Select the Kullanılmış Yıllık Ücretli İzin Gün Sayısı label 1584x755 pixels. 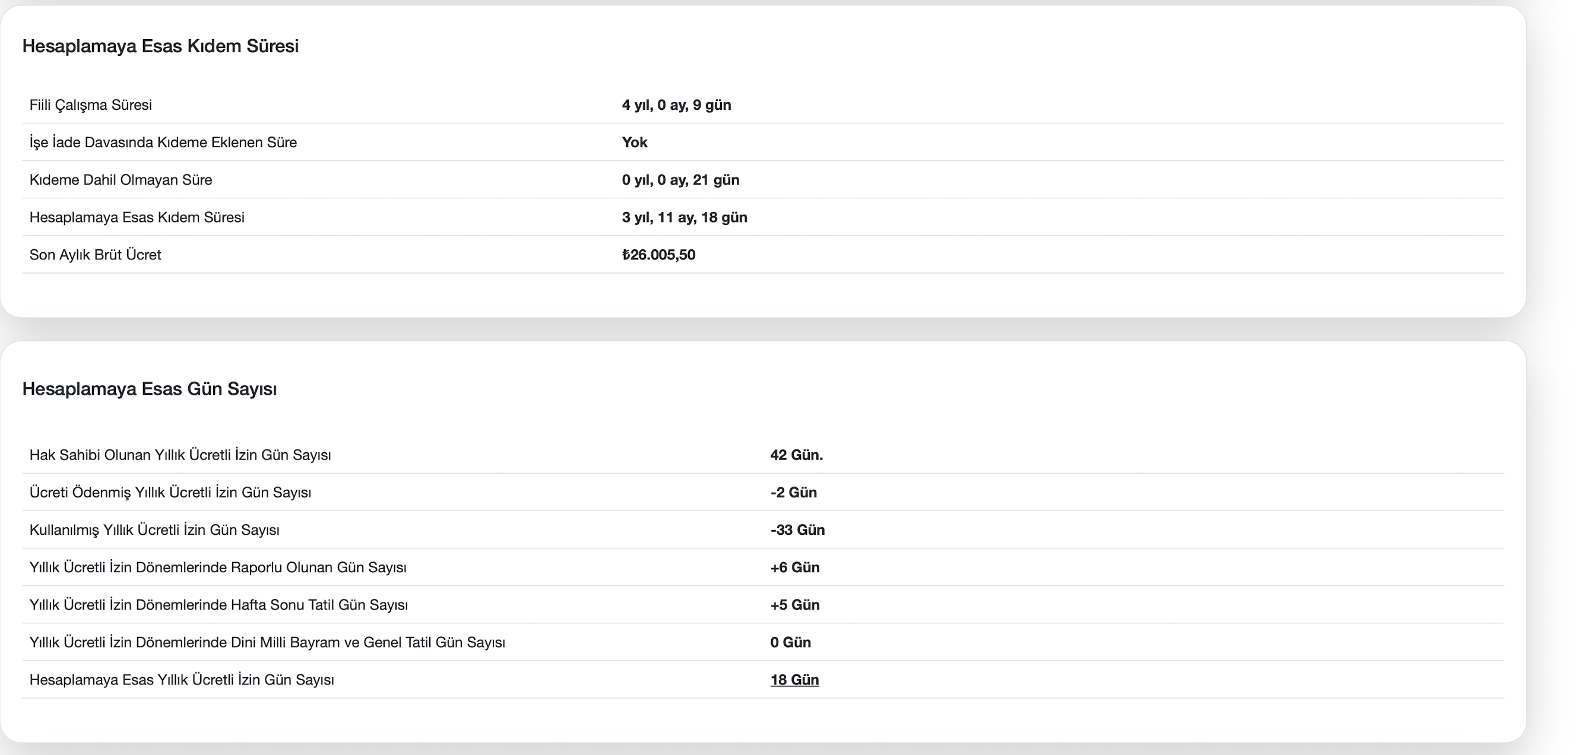tap(154, 530)
